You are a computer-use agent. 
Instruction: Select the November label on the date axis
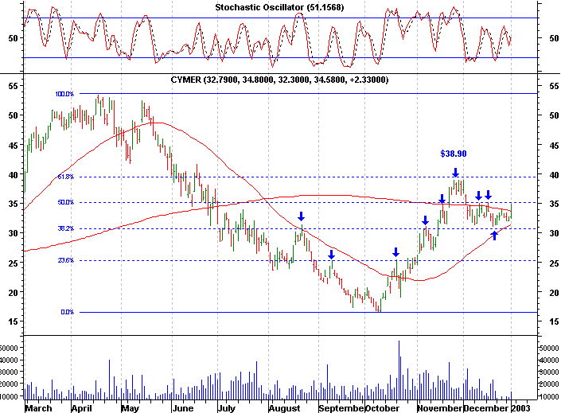point(439,408)
